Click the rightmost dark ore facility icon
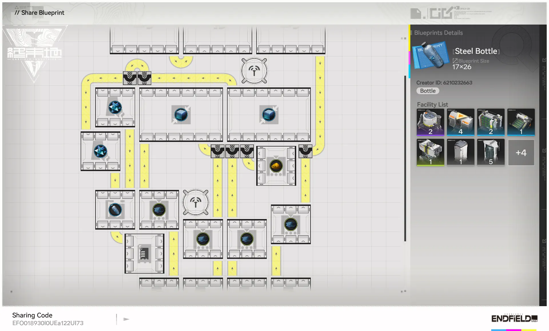 click(x=291, y=224)
